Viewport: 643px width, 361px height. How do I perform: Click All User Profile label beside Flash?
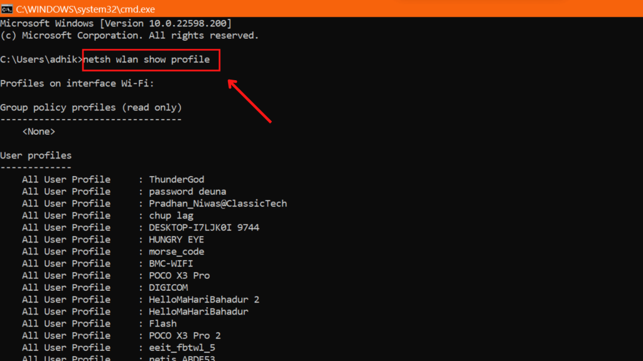pos(66,323)
